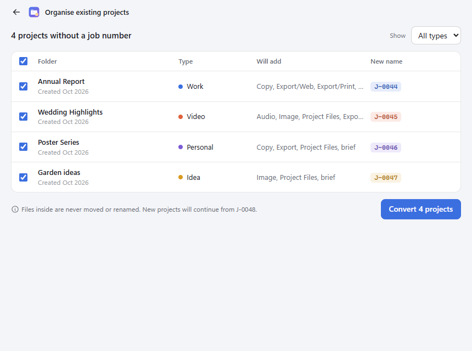Click the Folder column header
The height and width of the screenshot is (351, 472).
pos(47,61)
